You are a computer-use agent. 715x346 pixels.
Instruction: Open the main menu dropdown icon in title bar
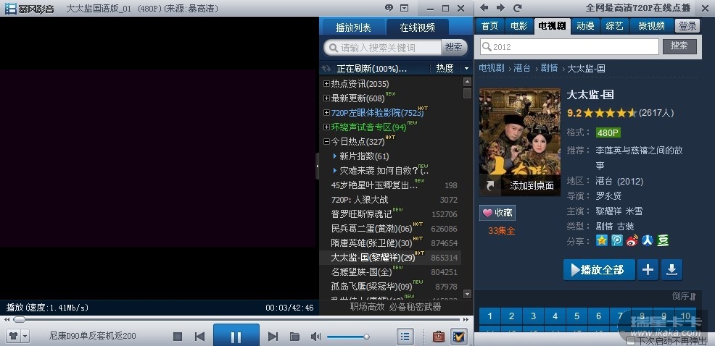point(404,8)
